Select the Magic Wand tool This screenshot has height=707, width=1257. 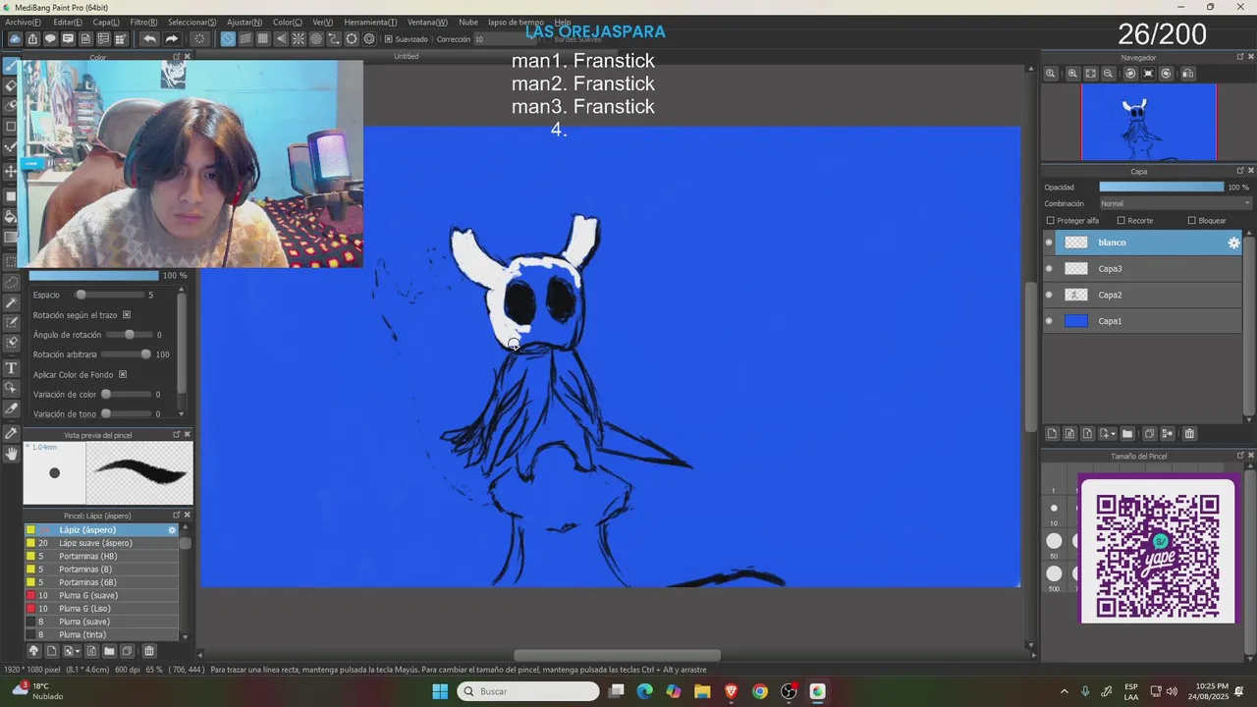[x=11, y=301]
